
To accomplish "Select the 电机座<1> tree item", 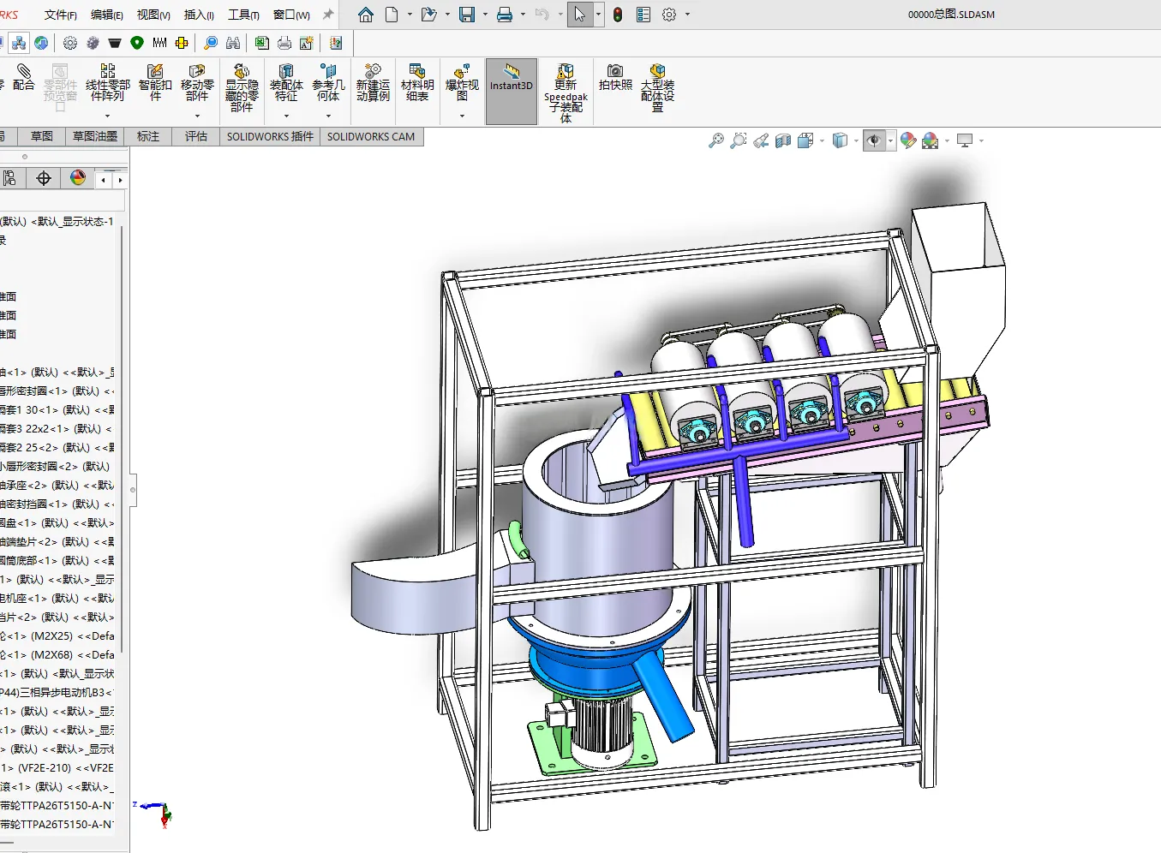I will click(x=57, y=598).
